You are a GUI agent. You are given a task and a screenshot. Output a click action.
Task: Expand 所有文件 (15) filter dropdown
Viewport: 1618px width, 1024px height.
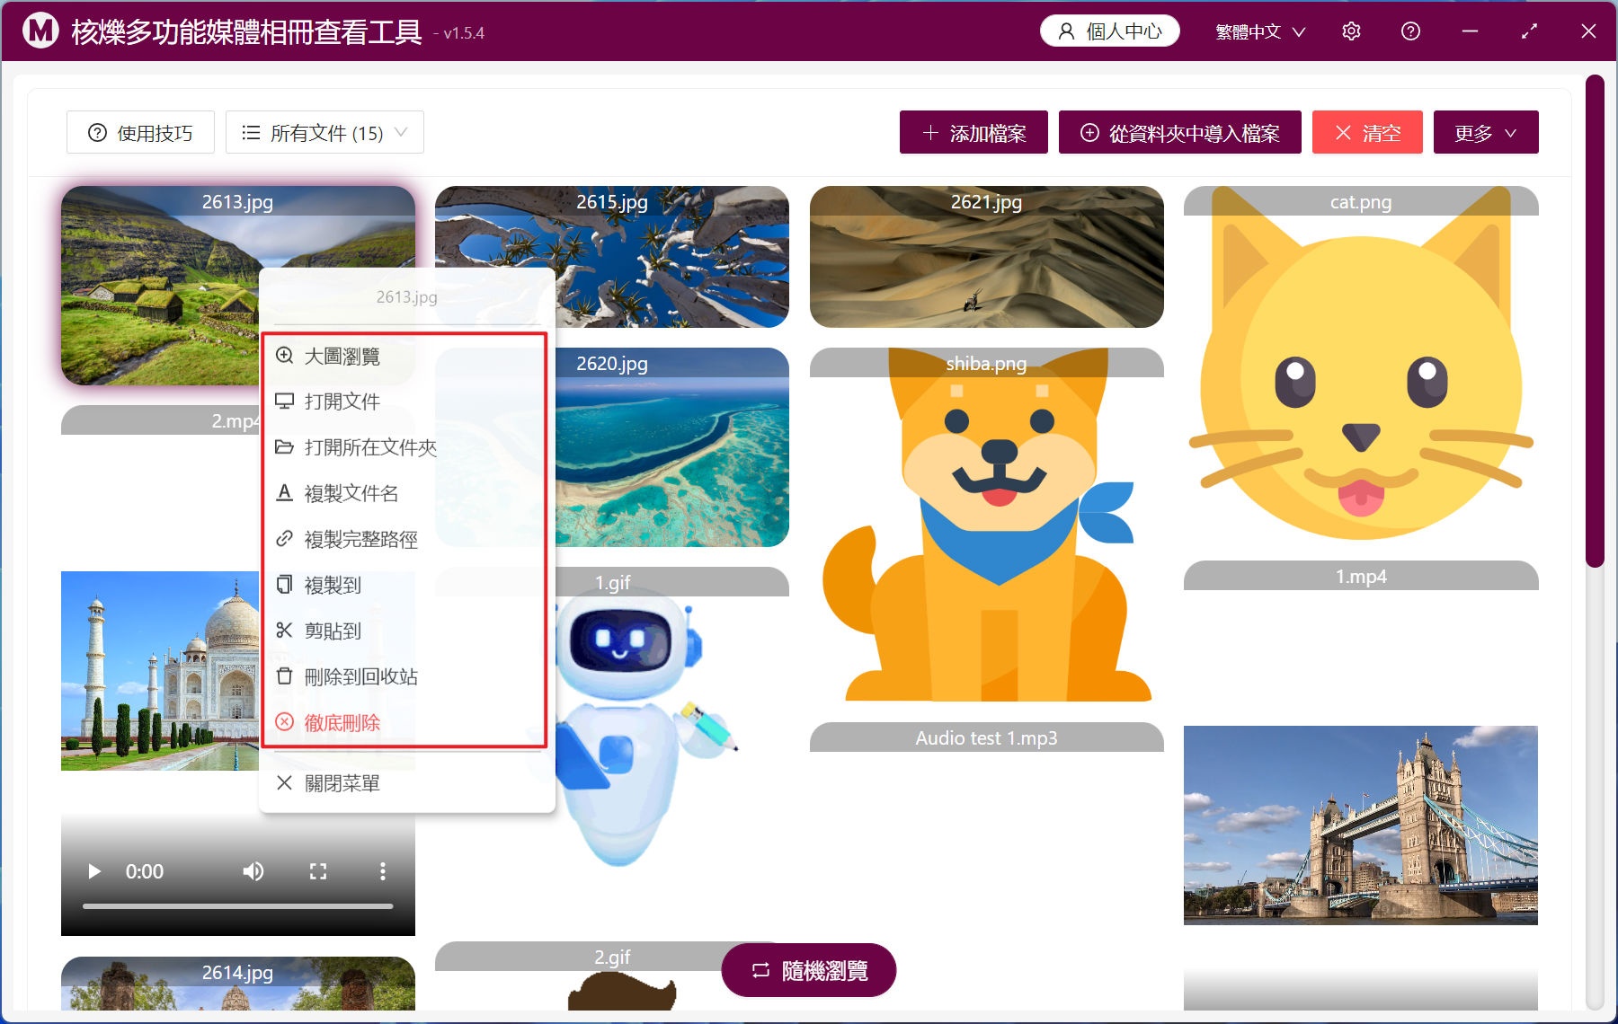(324, 133)
